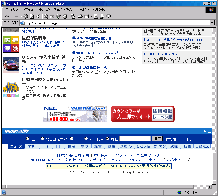
Task: Open the address bar dropdown list
Action: pos(213,23)
